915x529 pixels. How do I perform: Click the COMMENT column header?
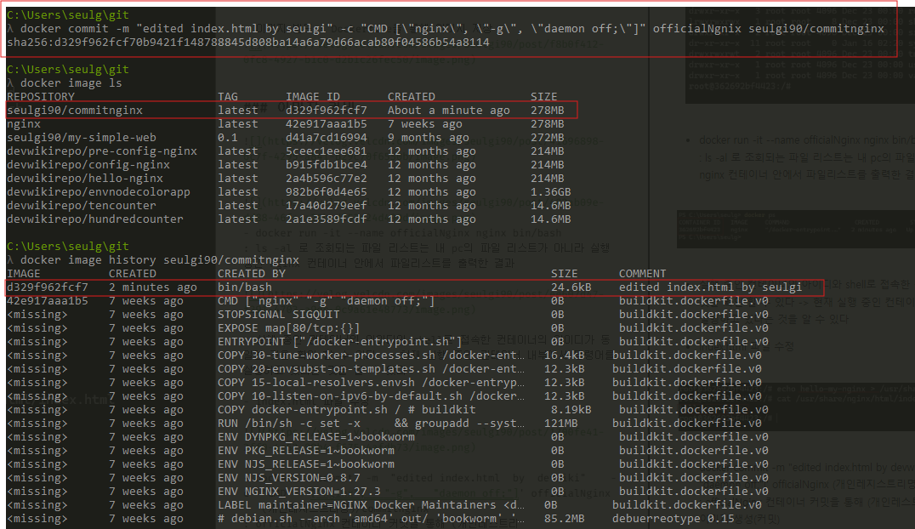point(643,273)
